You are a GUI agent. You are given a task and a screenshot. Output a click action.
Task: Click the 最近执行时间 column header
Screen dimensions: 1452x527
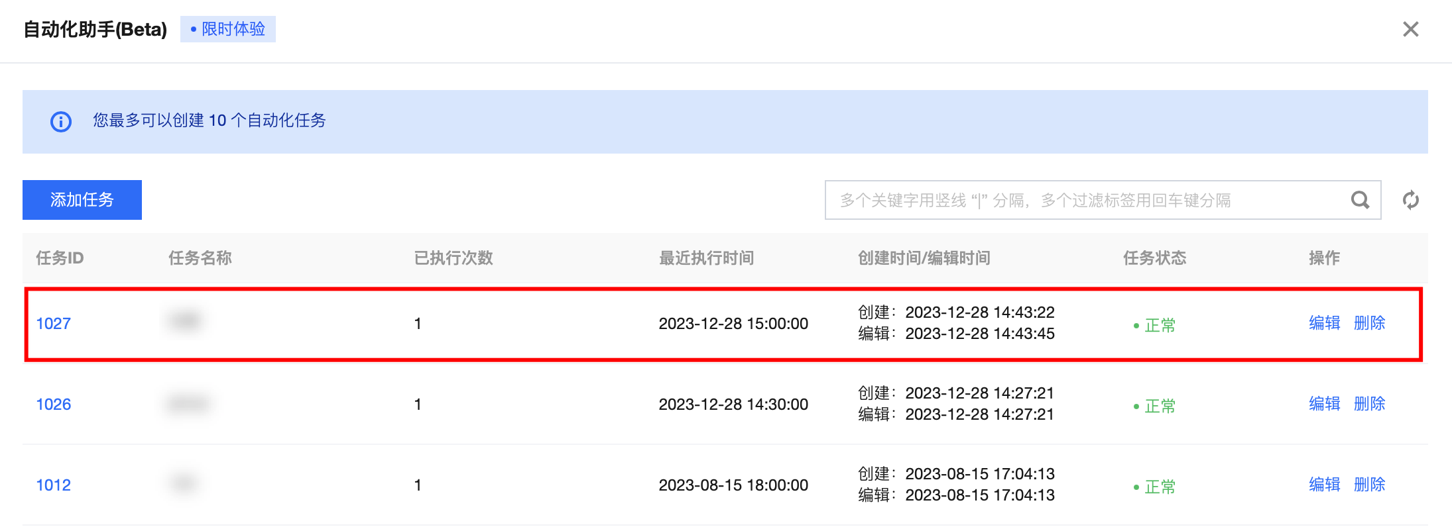[706, 258]
